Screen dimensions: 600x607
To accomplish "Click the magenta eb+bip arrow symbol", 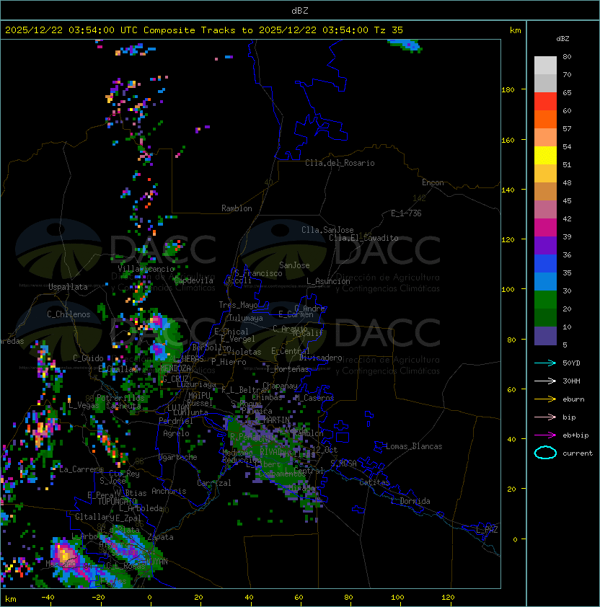I will (545, 435).
